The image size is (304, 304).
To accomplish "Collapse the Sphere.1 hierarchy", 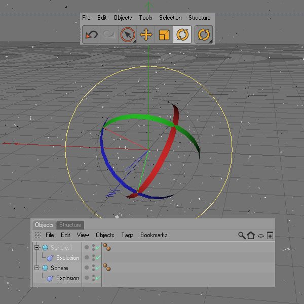I will 37,248.
